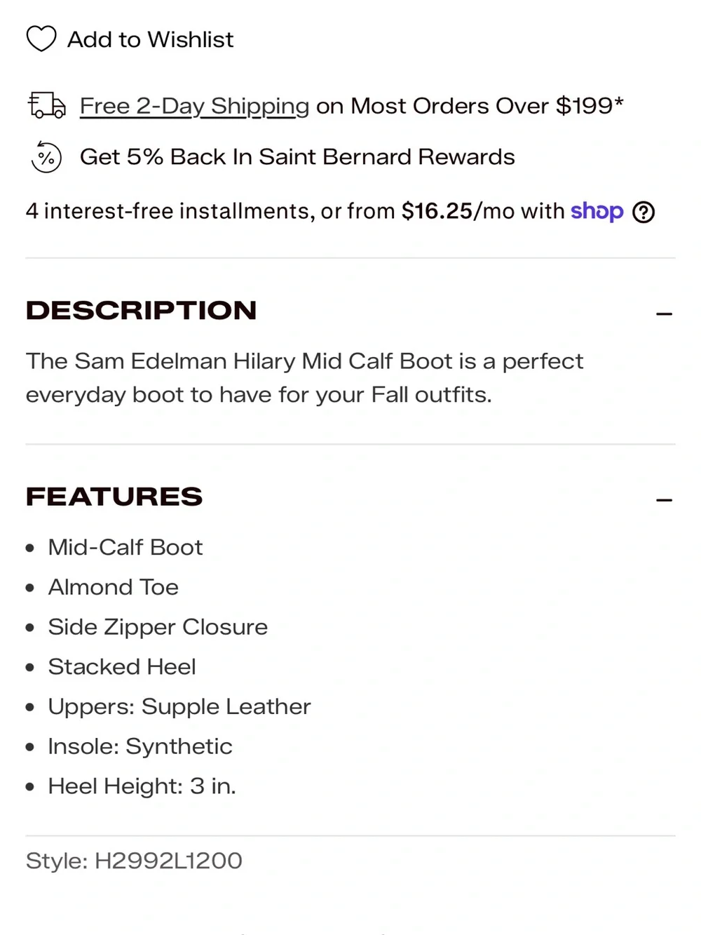Screen dimensions: 701x935
Task: Open the Shop Pay help question mark
Action: click(x=644, y=212)
